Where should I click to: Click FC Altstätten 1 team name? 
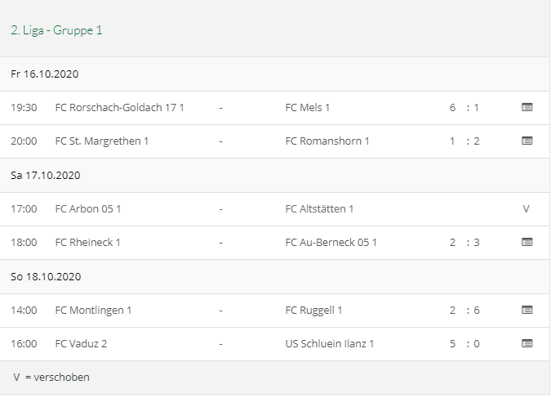tap(319, 208)
